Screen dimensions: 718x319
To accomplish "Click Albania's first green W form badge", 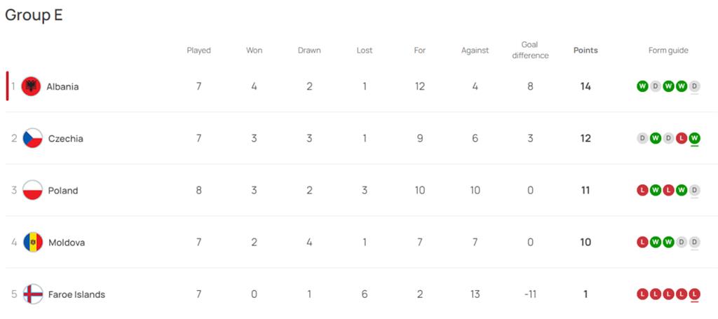I will (x=642, y=87).
